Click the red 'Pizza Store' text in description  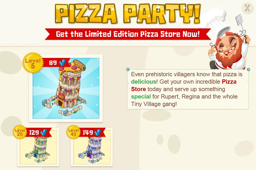184,85
